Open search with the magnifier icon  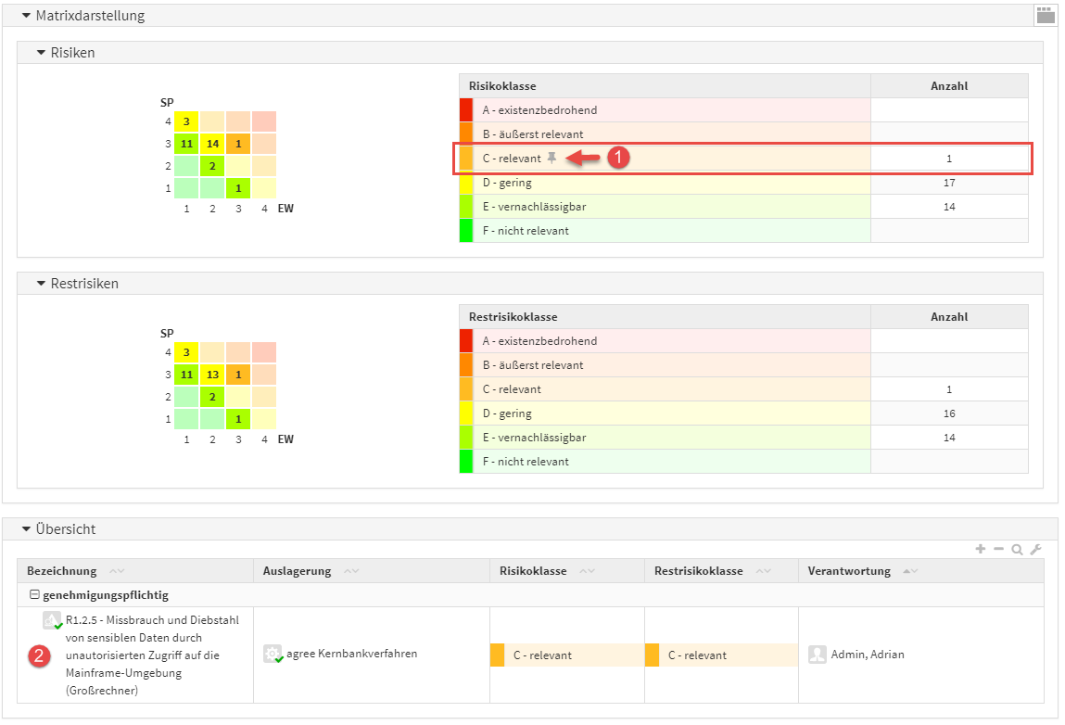point(1017,550)
